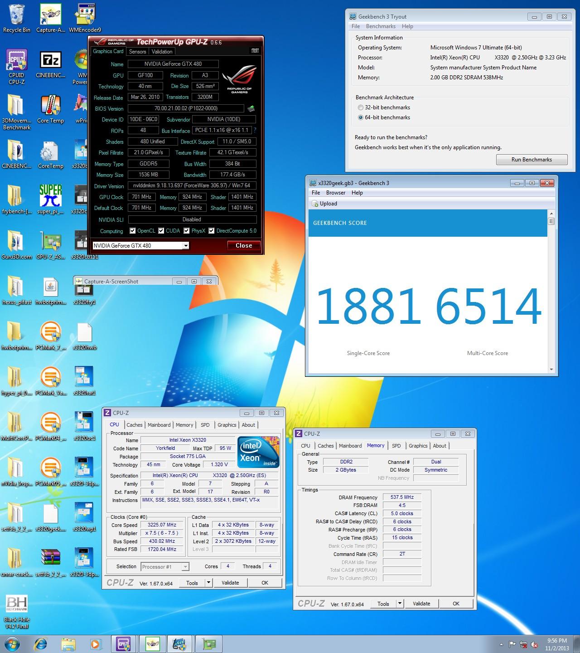The height and width of the screenshot is (653, 580).
Task: Open Benchmarks menu in Geekbench 3 Tryout
Action: pos(381,26)
